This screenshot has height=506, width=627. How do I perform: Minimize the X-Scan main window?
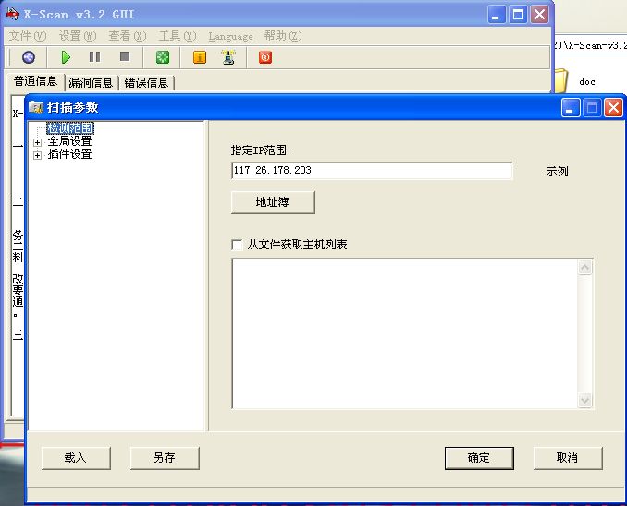497,15
